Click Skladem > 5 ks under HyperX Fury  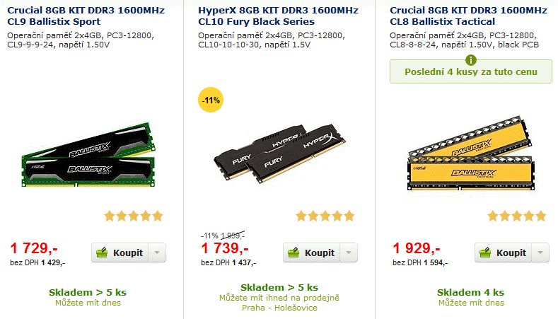coord(279,288)
